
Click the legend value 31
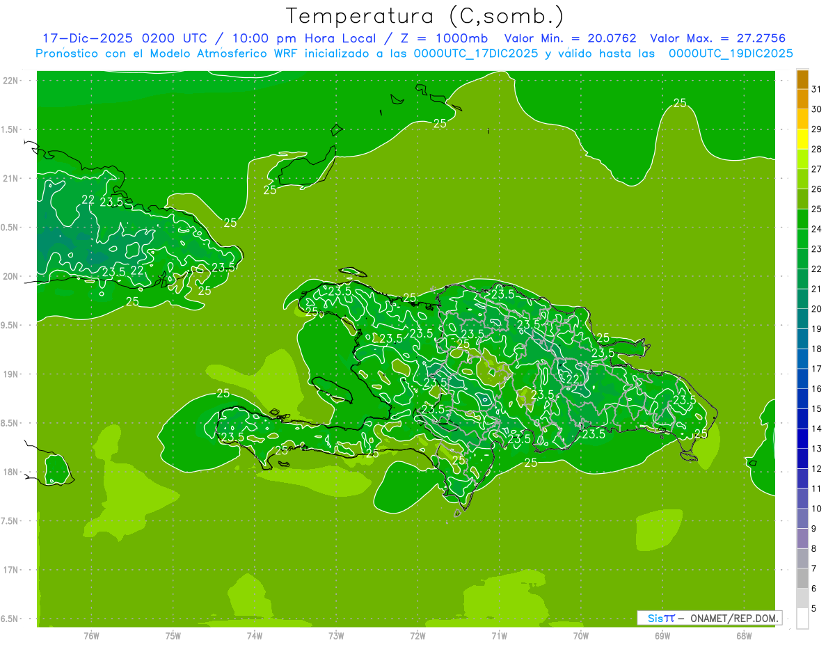[x=816, y=89]
